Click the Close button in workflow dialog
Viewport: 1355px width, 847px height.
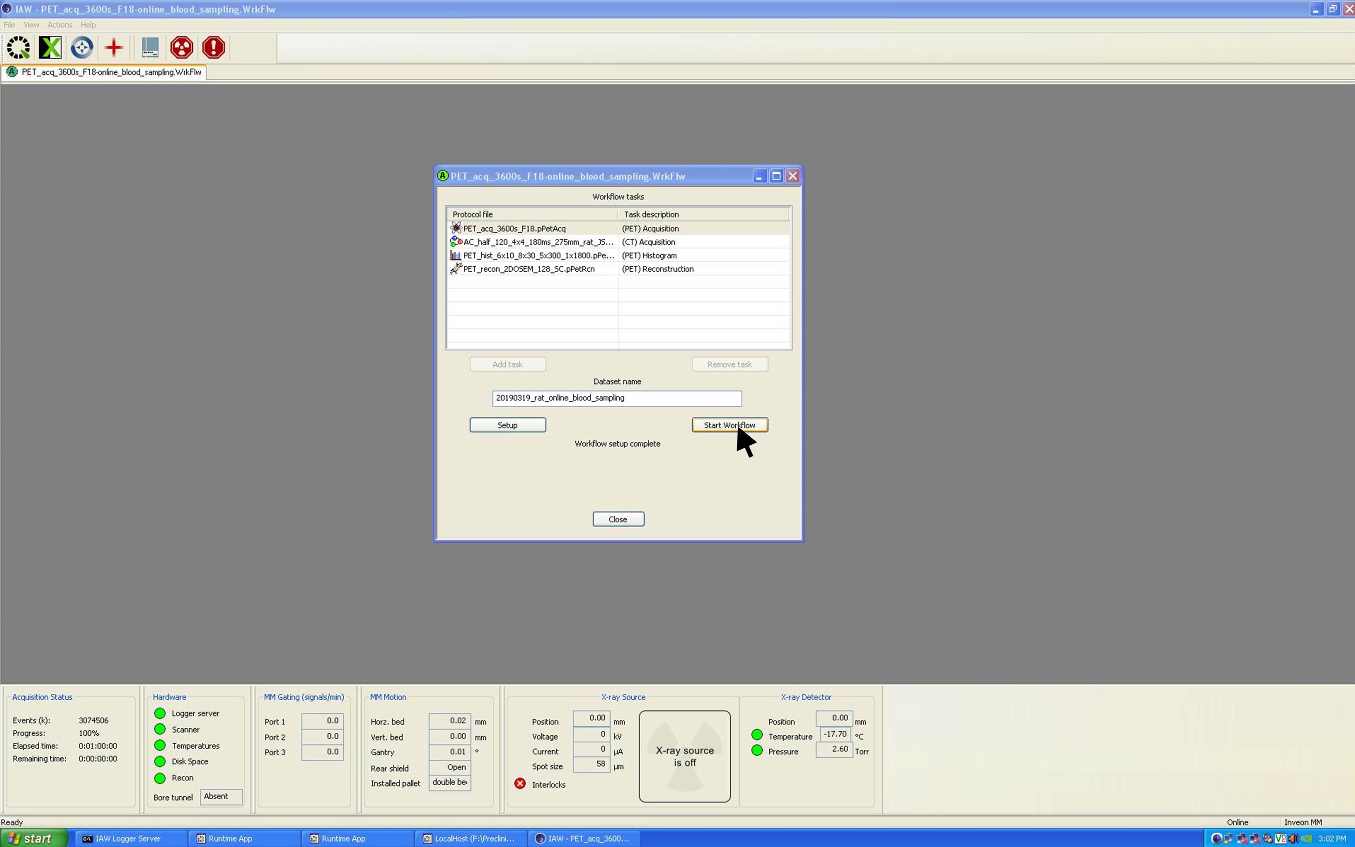[x=618, y=519]
